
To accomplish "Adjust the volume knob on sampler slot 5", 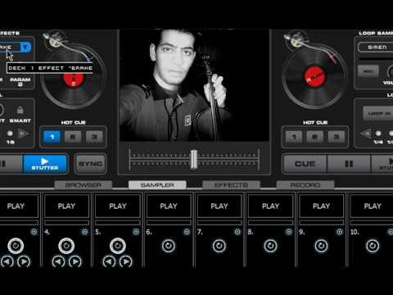I will (x=118, y=246).
